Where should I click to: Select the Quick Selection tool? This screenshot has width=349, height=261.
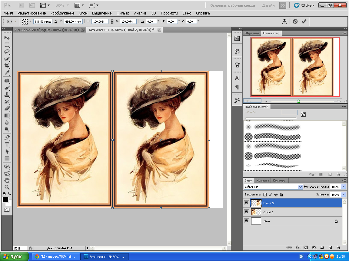(x=7, y=59)
